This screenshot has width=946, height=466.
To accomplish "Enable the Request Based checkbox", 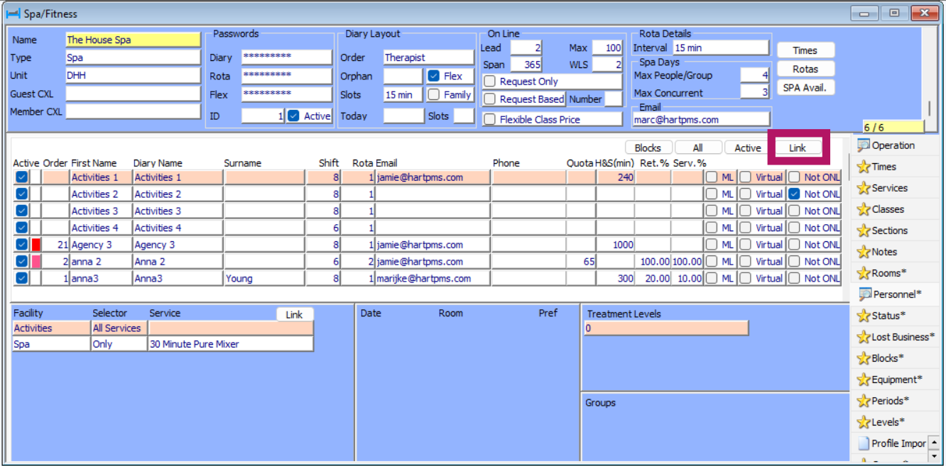I will (x=489, y=99).
